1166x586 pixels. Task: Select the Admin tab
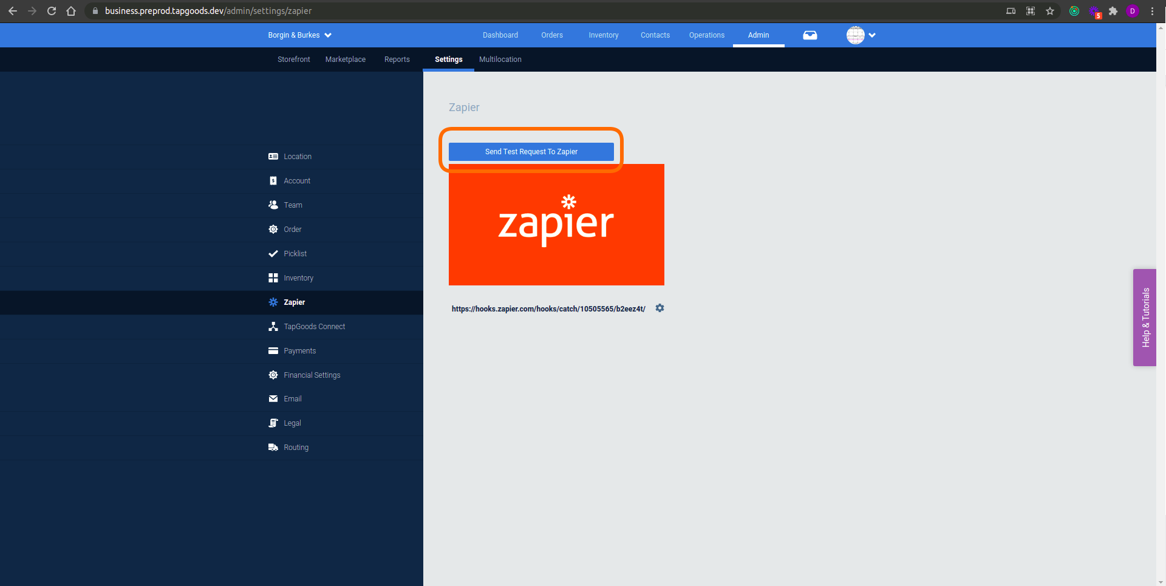point(759,35)
